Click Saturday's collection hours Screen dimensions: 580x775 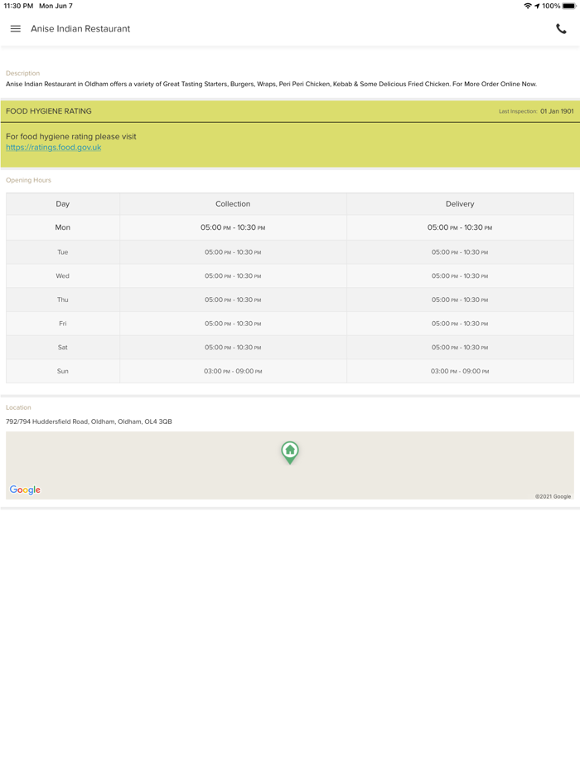click(233, 347)
